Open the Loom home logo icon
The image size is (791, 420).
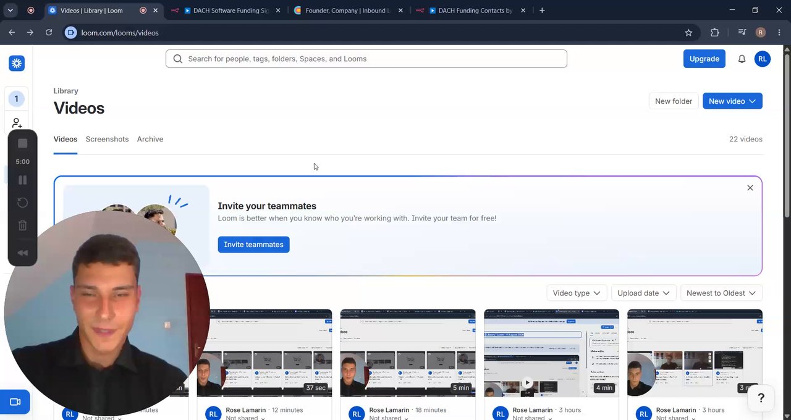(17, 63)
